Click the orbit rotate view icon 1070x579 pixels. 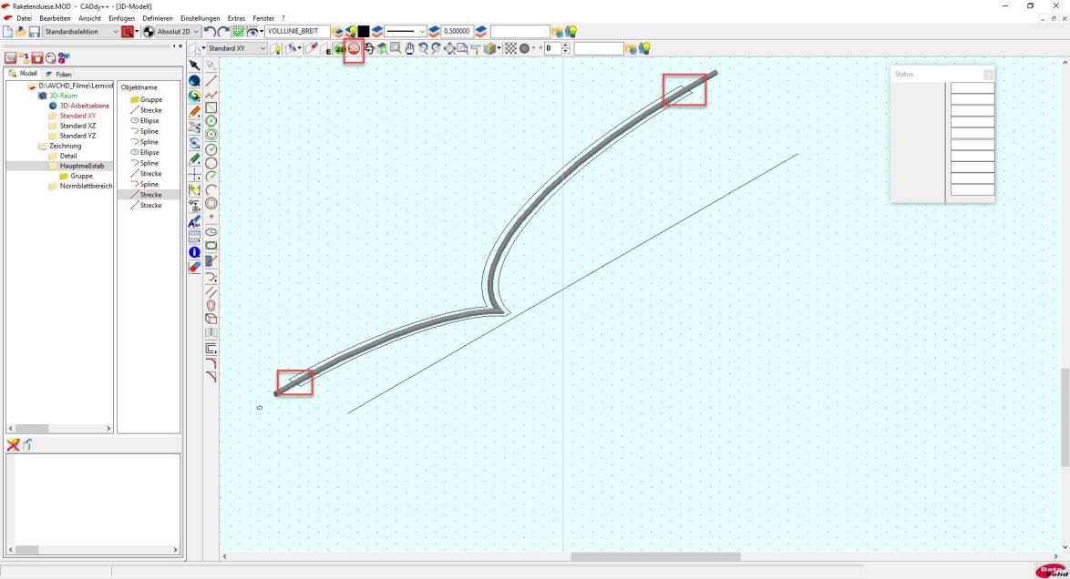pos(369,48)
